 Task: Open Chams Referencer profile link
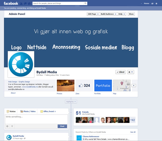(91, 137)
